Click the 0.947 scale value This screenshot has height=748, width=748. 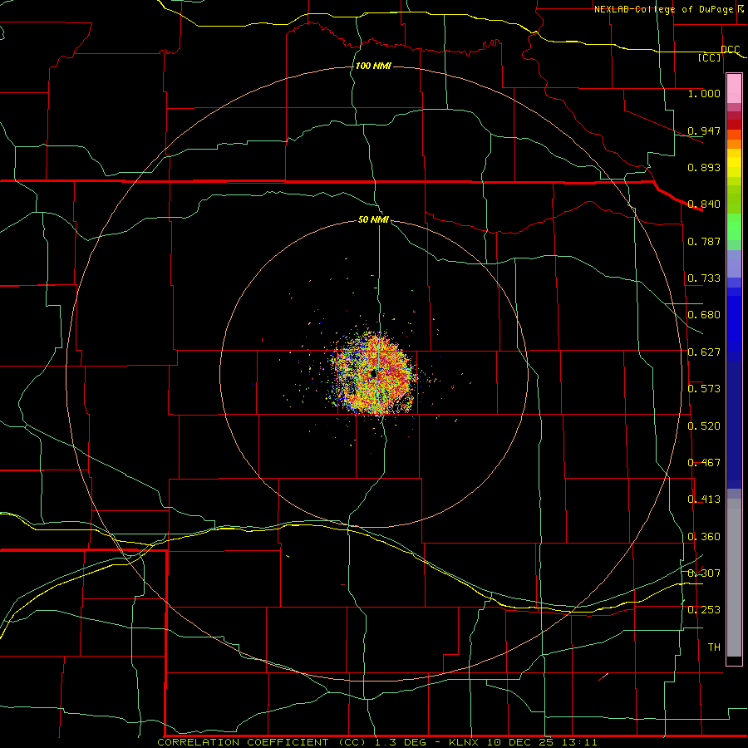point(704,130)
